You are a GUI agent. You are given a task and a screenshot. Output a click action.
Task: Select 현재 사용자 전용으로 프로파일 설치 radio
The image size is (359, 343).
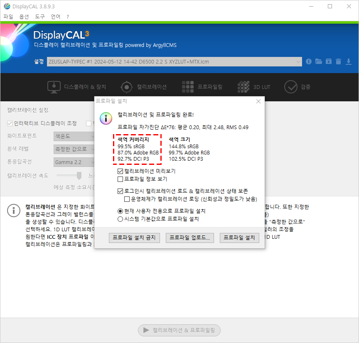click(x=120, y=211)
